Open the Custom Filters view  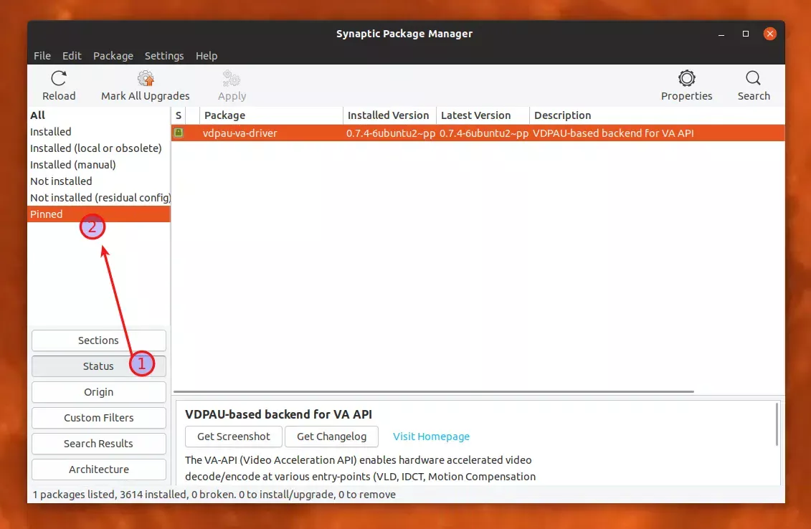point(98,418)
